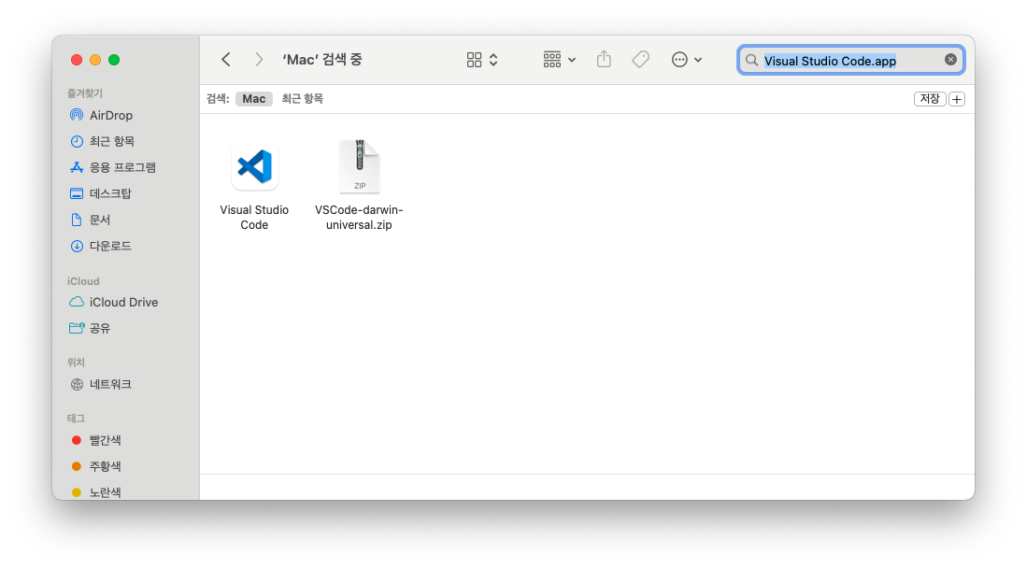Viewport: 1027px width, 569px height.
Task: Click the search magnifier icon
Action: pyautogui.click(x=752, y=60)
